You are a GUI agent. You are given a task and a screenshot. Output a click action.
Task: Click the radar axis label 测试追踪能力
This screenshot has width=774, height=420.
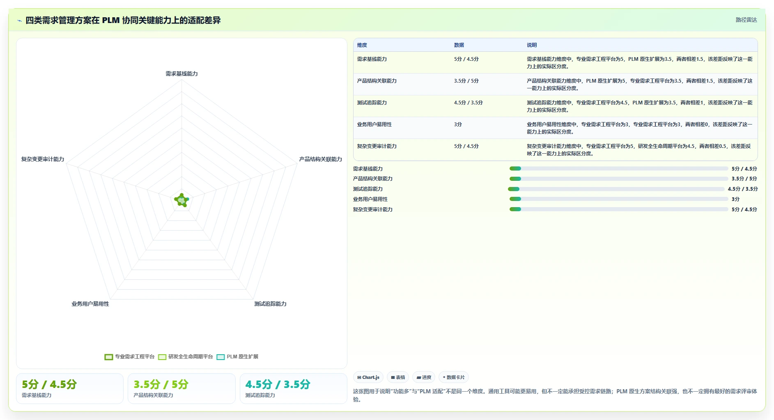point(271,304)
